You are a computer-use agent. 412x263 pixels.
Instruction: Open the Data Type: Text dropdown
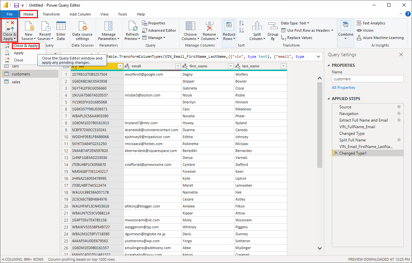295,23
